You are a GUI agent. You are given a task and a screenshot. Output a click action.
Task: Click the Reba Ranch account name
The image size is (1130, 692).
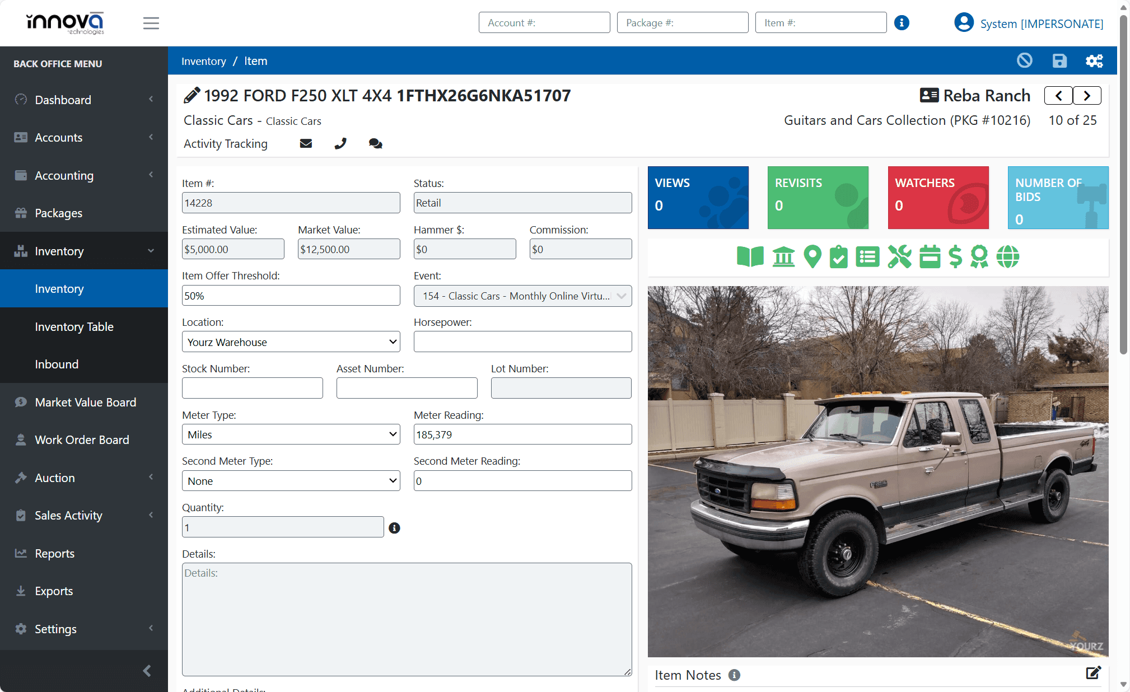pyautogui.click(x=987, y=96)
